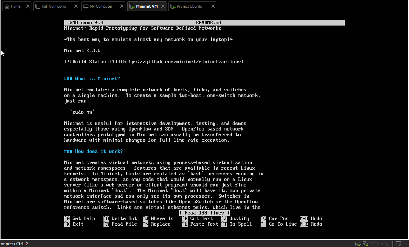The height and width of the screenshot is (247, 409).
Task: Click the ^J Justify shortcut
Action: 235,218
